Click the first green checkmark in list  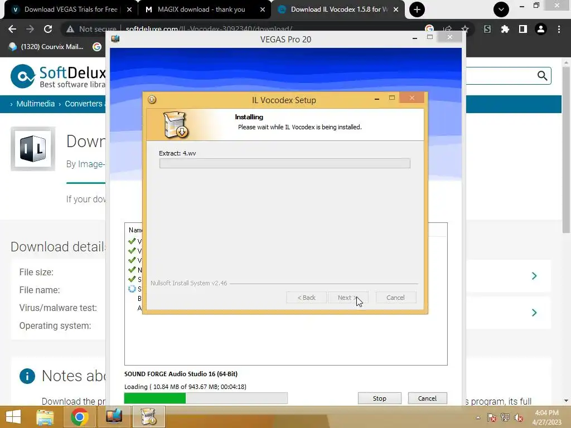pyautogui.click(x=132, y=241)
